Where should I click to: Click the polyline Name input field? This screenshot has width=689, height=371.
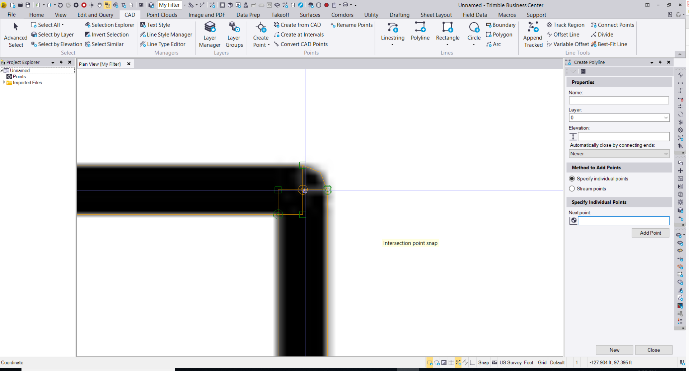[x=619, y=100]
